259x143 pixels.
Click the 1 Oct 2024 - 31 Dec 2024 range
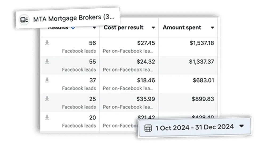coord(195,127)
